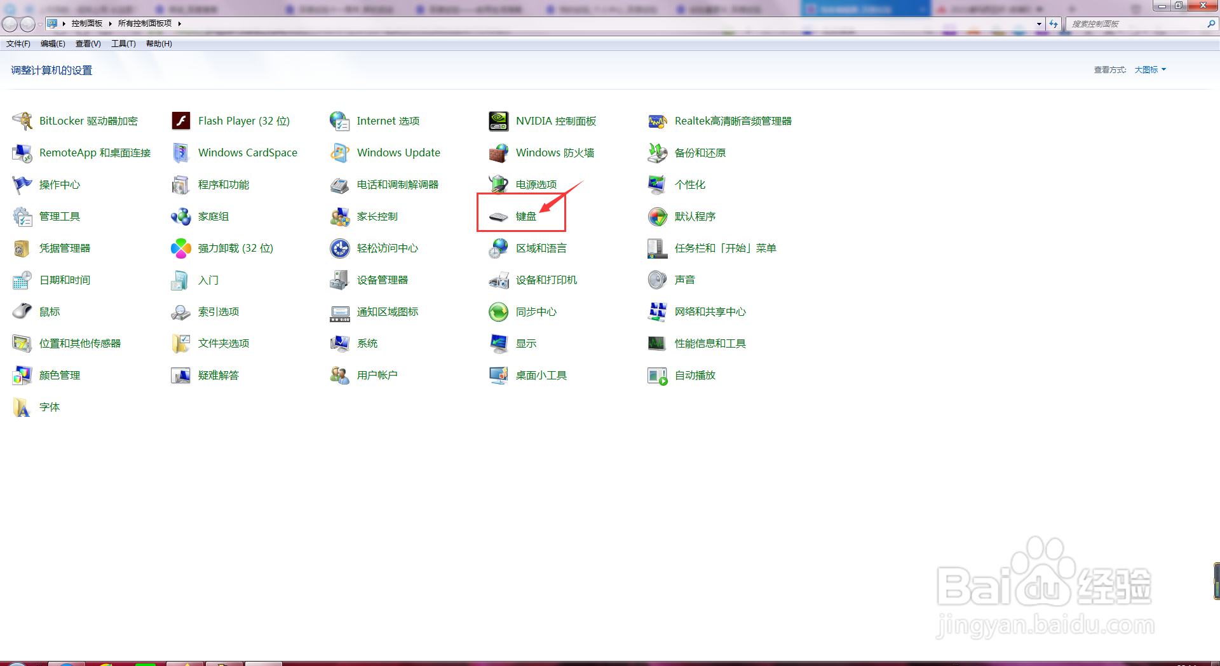
Task: Click the 程序和功能 icon
Action: (181, 184)
